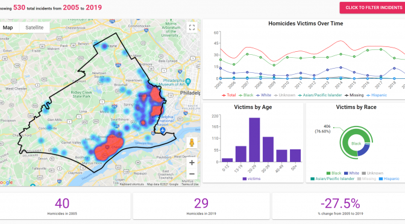Screen dimensions: 405x224
Task: Click the 0-12 age bar
Action: pos(227,160)
